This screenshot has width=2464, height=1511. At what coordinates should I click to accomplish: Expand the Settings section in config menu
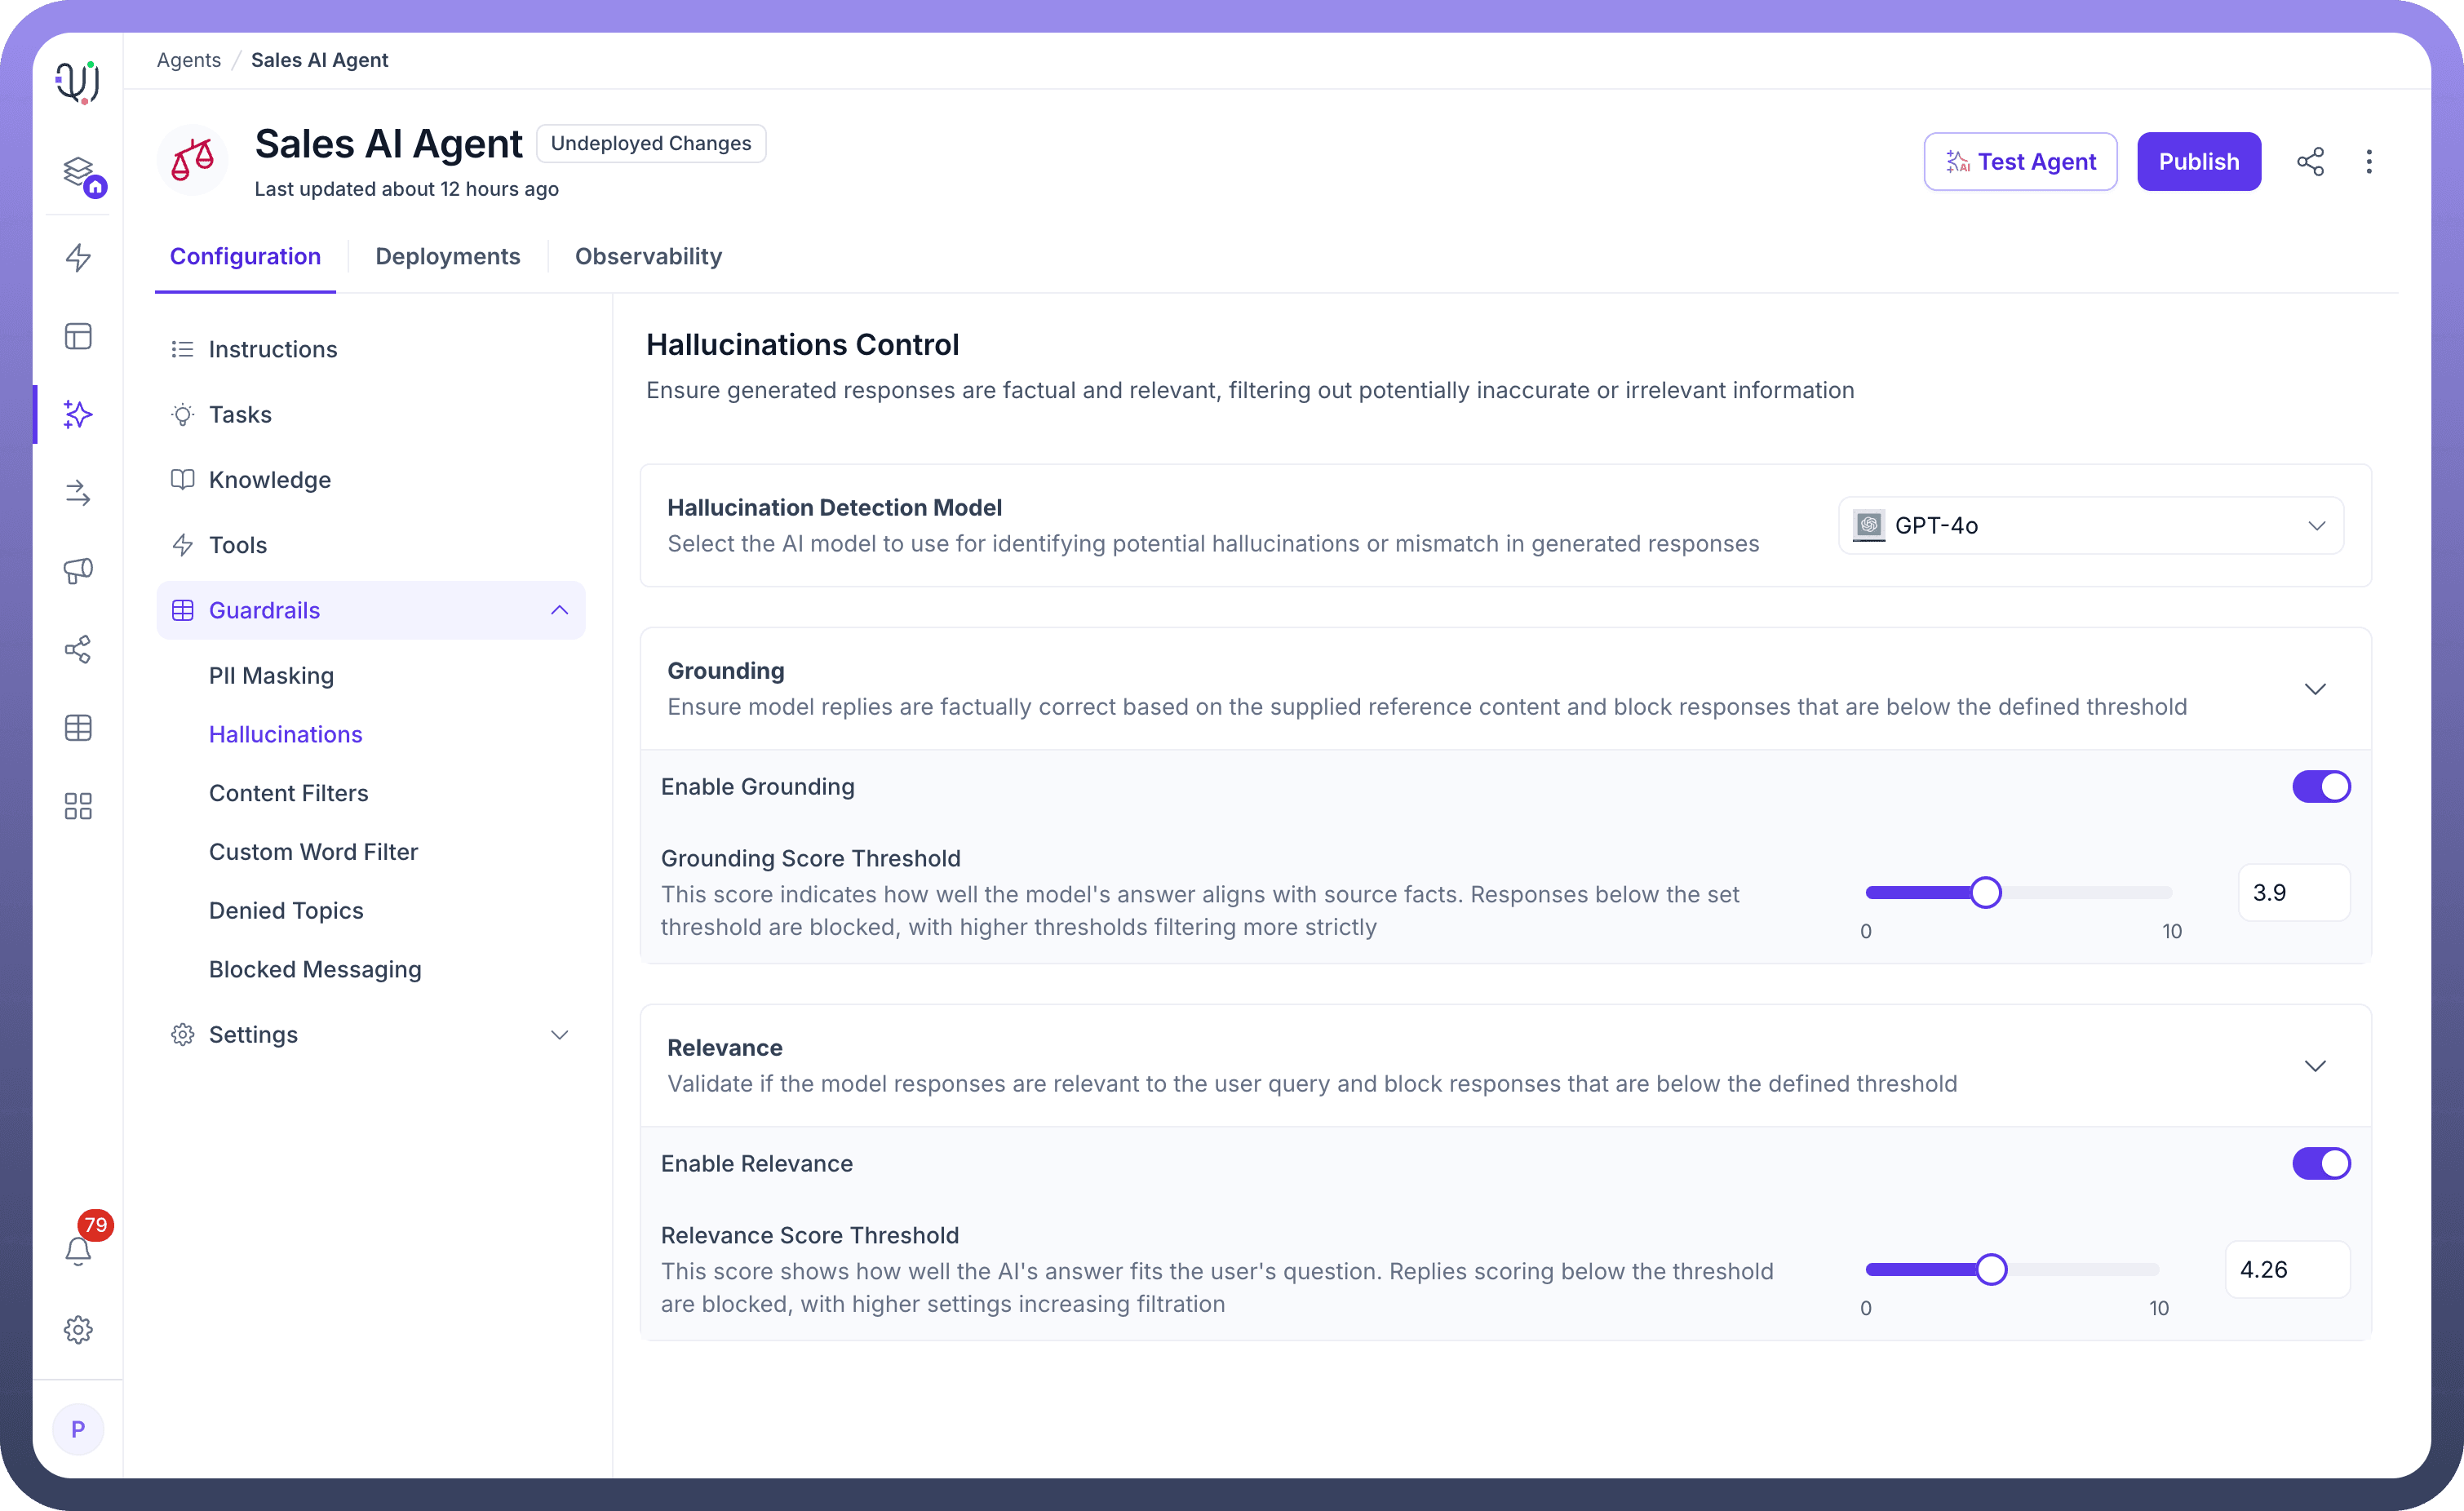coord(559,1035)
